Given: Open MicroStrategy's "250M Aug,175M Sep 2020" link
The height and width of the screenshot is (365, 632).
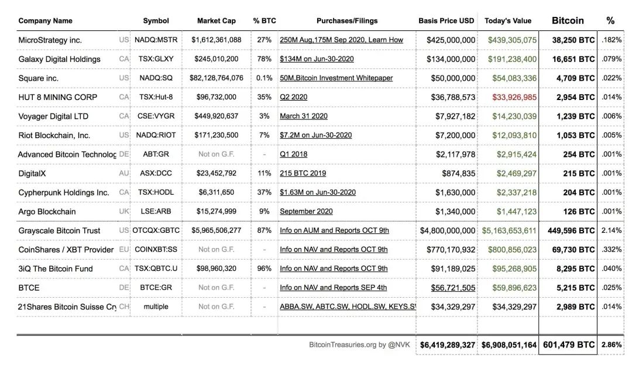Looking at the screenshot, I should (x=341, y=40).
